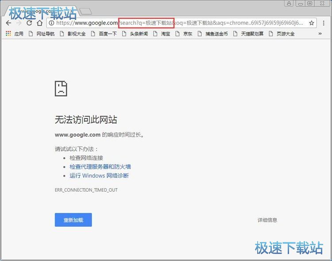Viewport: 332px width, 261px height.
Task: Click the 请试试以下办法 text
Action: [76, 149]
